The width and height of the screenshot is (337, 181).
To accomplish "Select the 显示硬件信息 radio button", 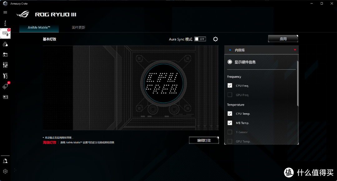I will tap(230, 62).
